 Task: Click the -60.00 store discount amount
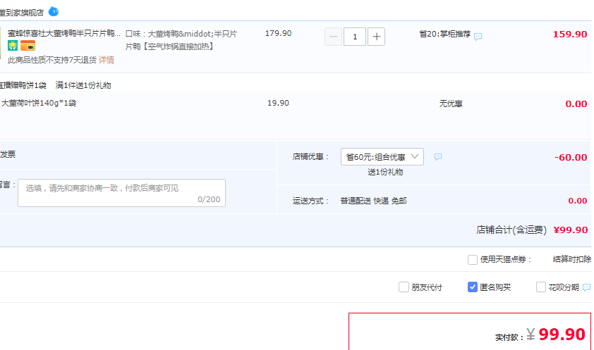tap(571, 157)
